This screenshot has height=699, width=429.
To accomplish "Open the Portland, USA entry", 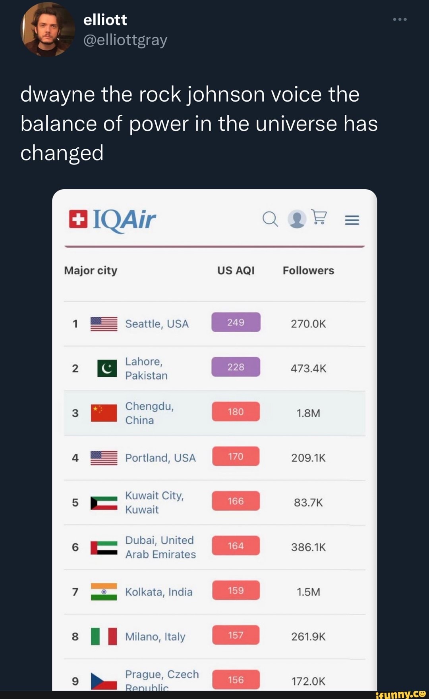I will click(x=160, y=458).
